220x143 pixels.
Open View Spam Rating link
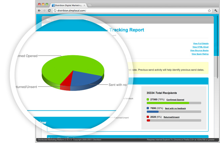(200, 54)
